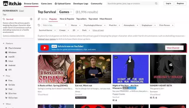Click the star icon next to Free
This screenshot has height=108, width=189.
pyautogui.click(x=6, y=81)
